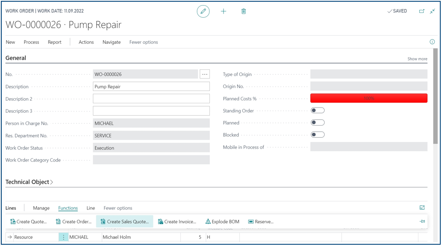Click the title WO-0000026 · Pump Repair

[x=63, y=25]
